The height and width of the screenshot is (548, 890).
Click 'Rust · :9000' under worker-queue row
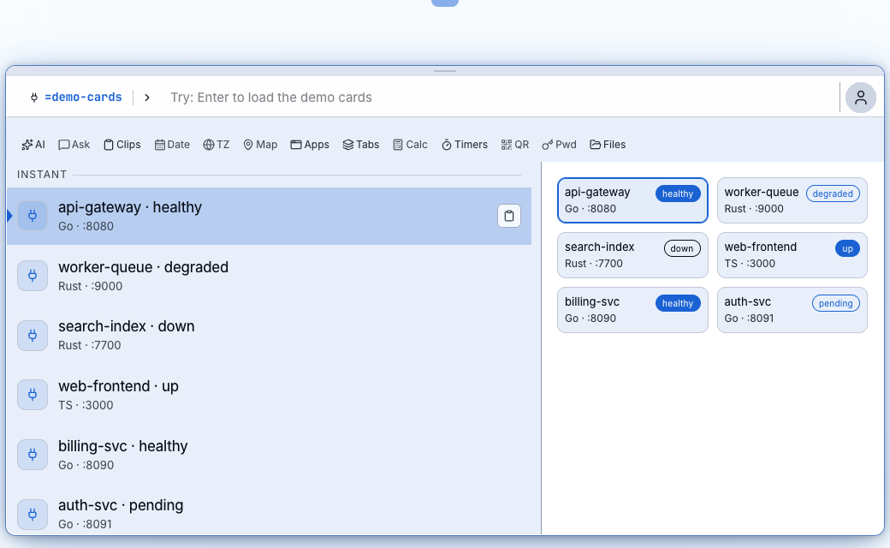pos(90,286)
